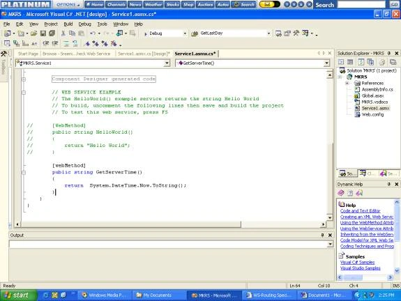Open the Debug configuration dropdown
Image resolution: width=401 pixels, height=301 pixels.
[185, 33]
